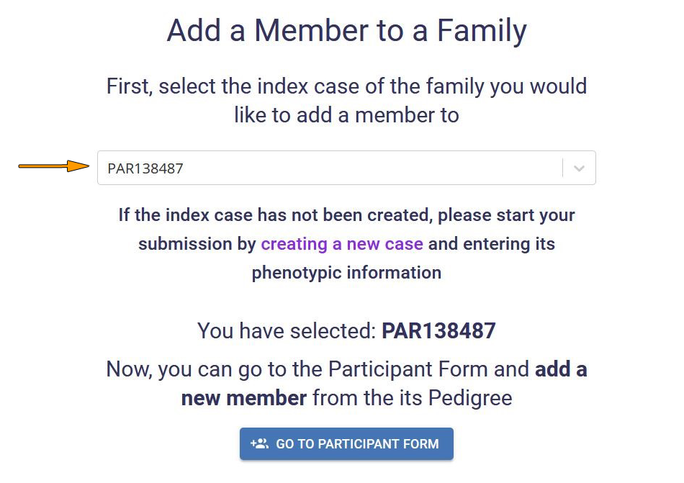
Task: Click the 'submission by' text before the purple link
Action: coord(197,244)
